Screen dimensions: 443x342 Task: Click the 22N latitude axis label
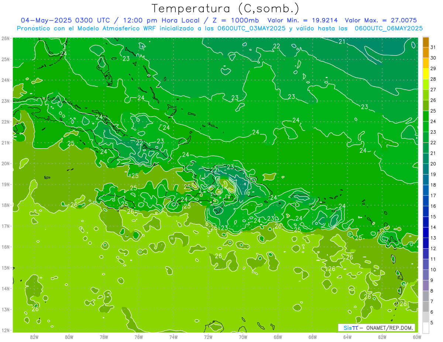5,122
